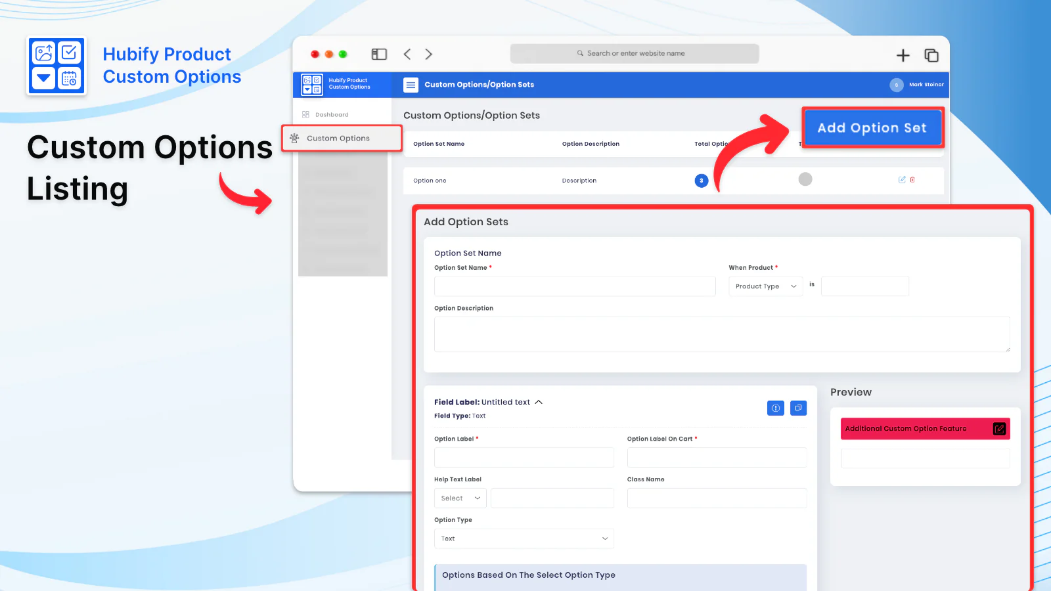Open the Help Text Label Select dropdown
This screenshot has width=1051, height=591.
click(460, 498)
